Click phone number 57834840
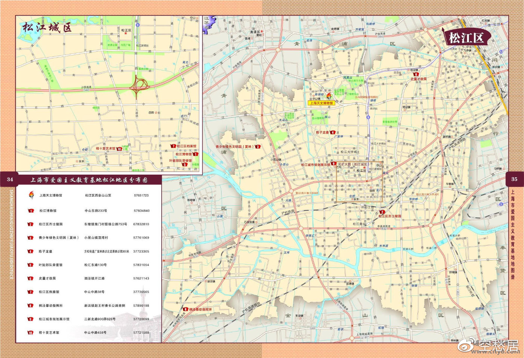524x358 pixels. [141, 211]
